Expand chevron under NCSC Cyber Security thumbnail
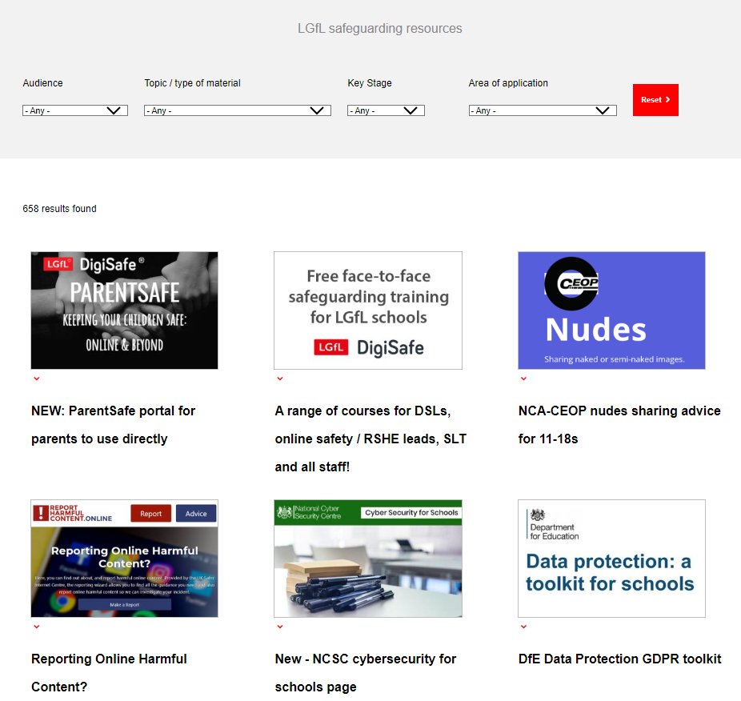 click(x=280, y=627)
